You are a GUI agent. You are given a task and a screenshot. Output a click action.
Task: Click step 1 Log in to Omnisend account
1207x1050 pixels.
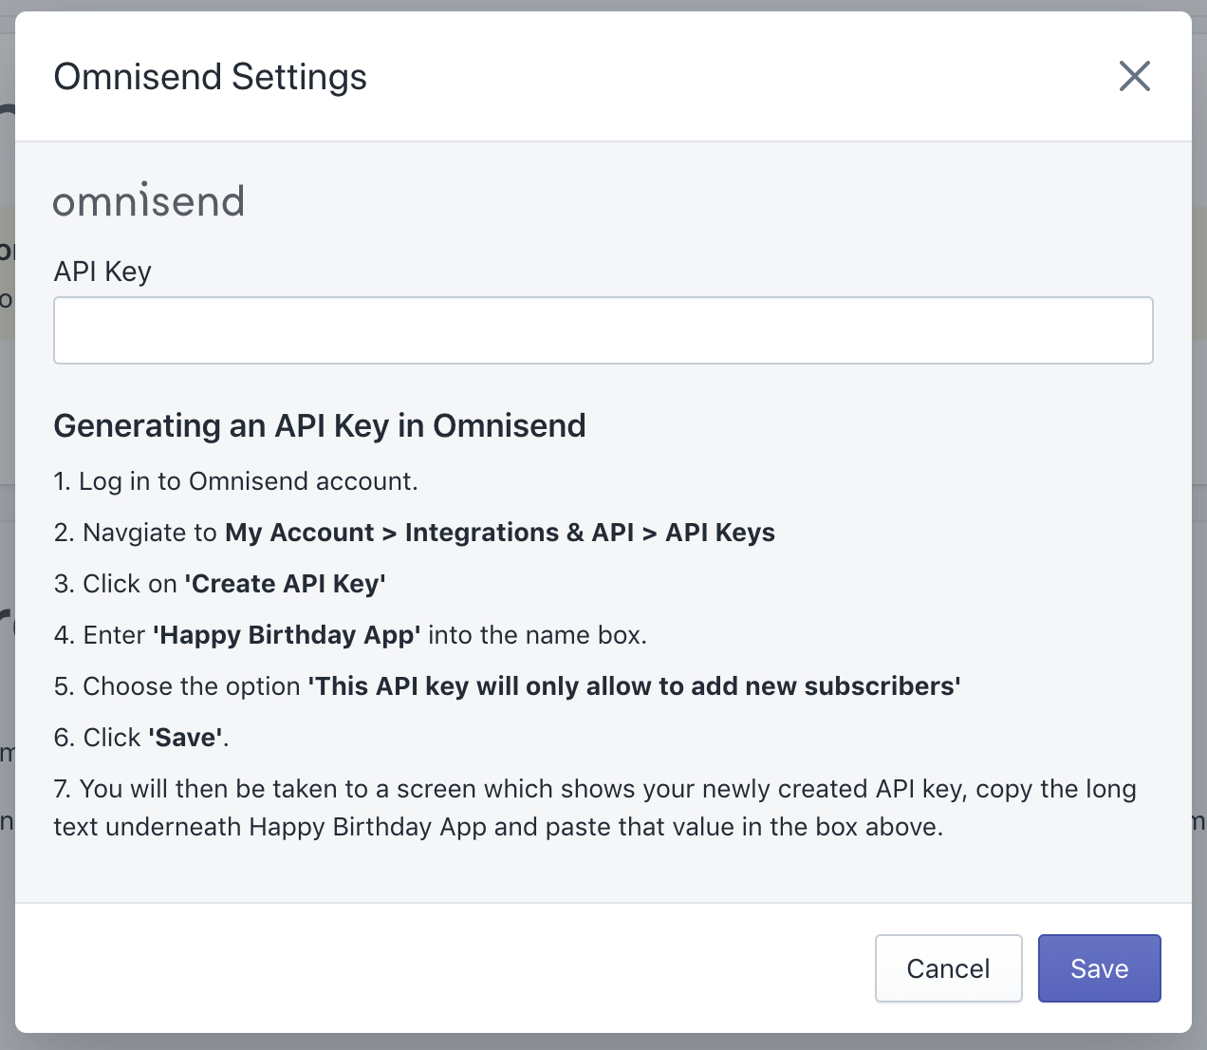click(235, 481)
